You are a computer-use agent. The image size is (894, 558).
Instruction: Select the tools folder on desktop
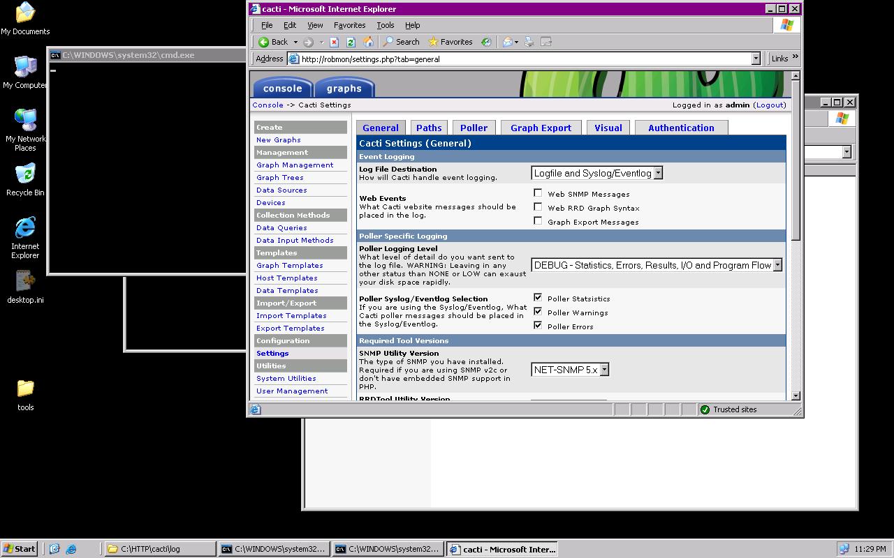25,395
